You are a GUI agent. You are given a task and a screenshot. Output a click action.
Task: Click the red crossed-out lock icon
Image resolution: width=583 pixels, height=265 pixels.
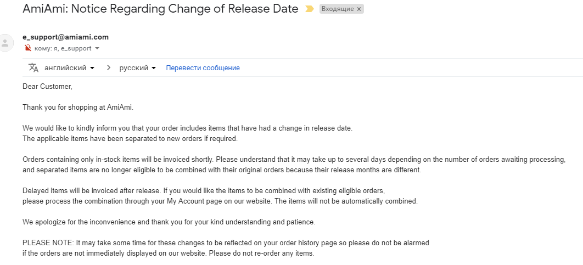click(x=28, y=48)
